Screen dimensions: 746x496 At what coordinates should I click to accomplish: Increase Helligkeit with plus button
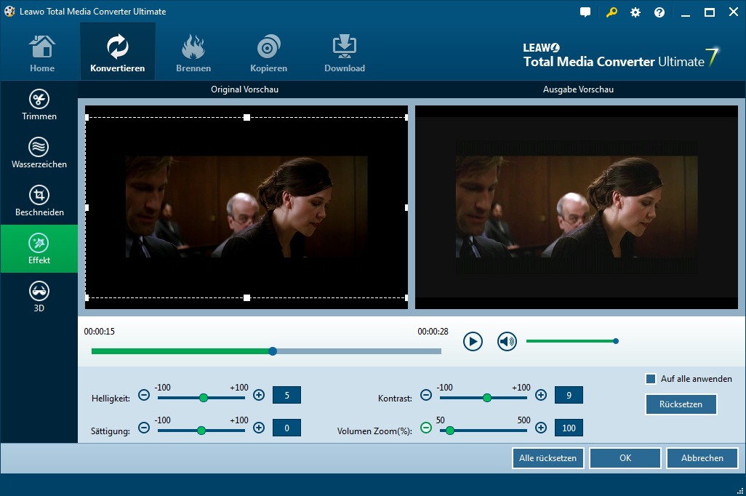pyautogui.click(x=259, y=395)
